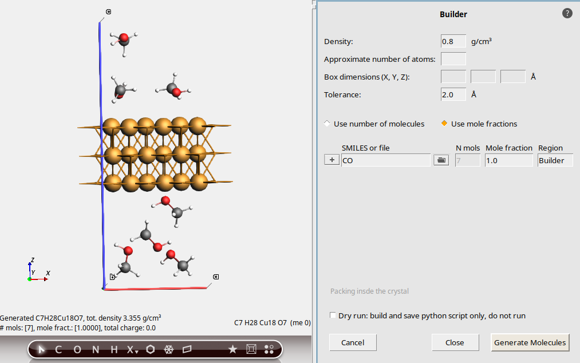Click the Density value input field

(x=453, y=42)
